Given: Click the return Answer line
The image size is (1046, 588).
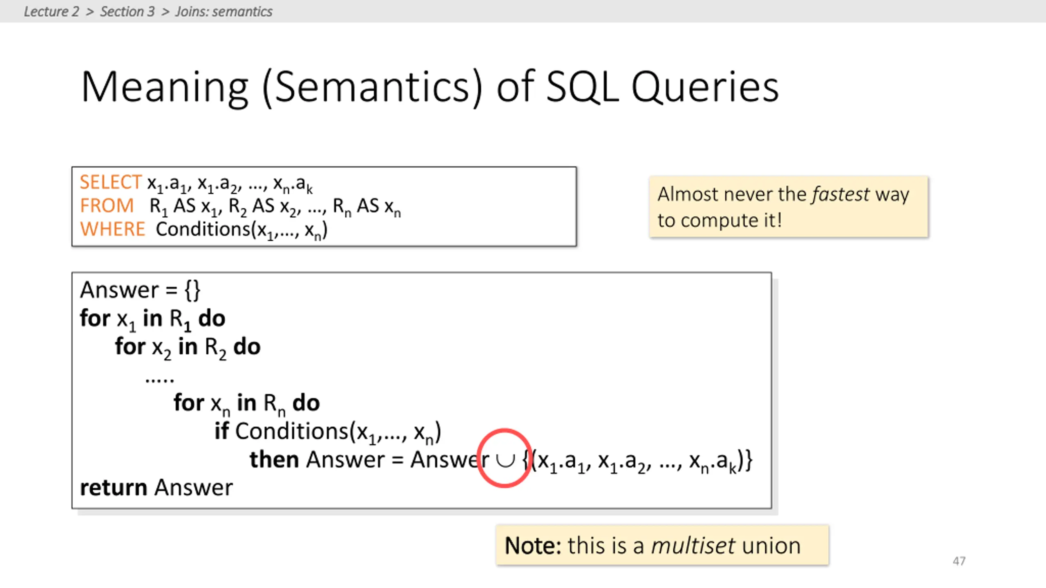Looking at the screenshot, I should click(156, 487).
